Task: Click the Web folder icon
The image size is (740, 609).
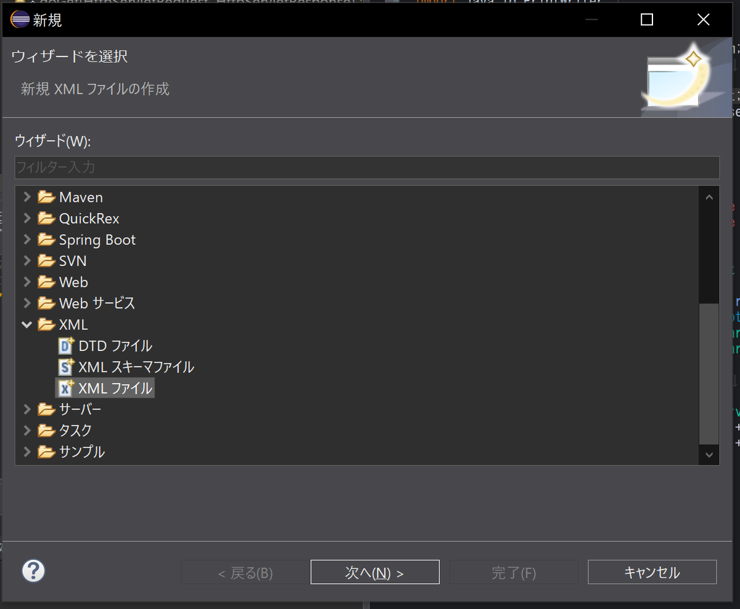Action: pyautogui.click(x=46, y=282)
